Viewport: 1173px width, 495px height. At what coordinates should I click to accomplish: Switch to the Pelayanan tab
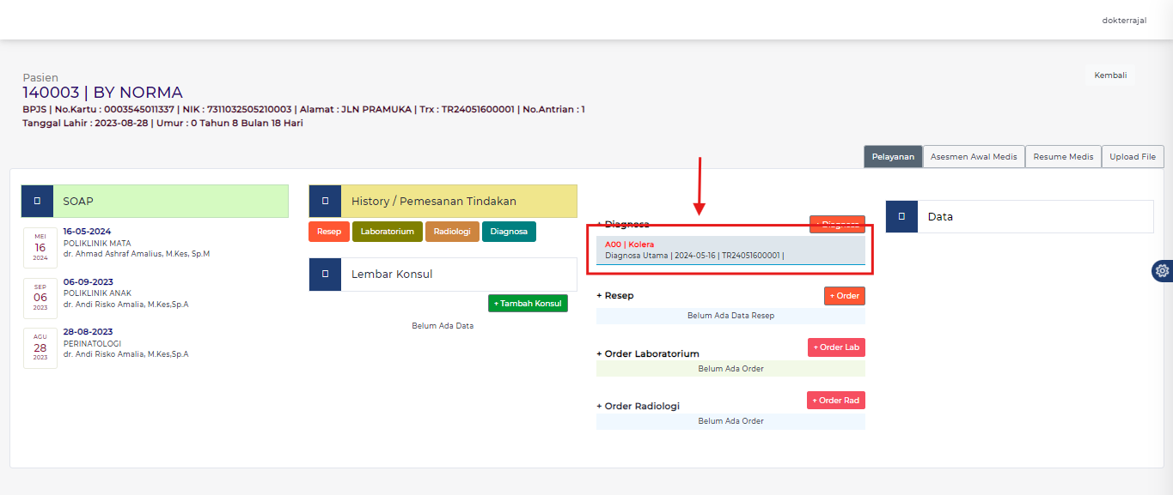[x=893, y=157]
